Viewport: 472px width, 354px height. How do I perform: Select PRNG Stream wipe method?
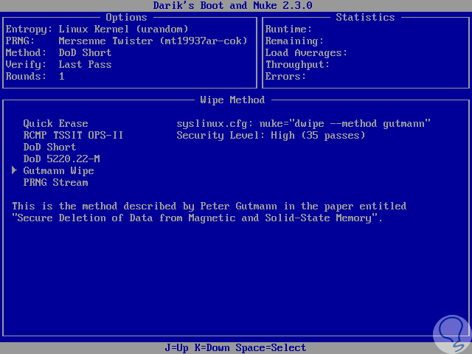[55, 183]
